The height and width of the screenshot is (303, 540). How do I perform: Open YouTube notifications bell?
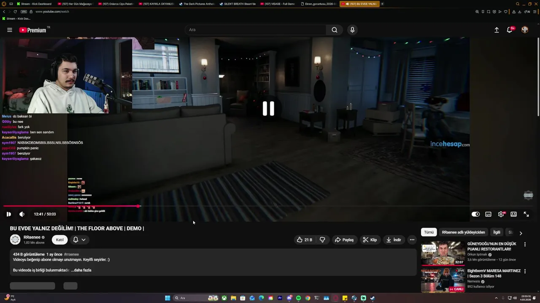pyautogui.click(x=510, y=30)
